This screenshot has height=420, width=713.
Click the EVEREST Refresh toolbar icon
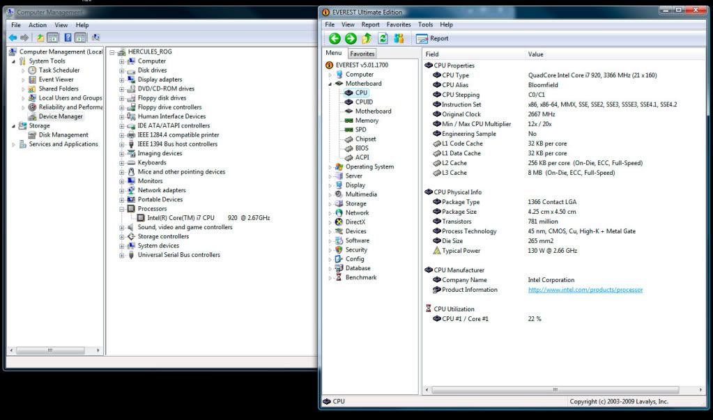383,38
